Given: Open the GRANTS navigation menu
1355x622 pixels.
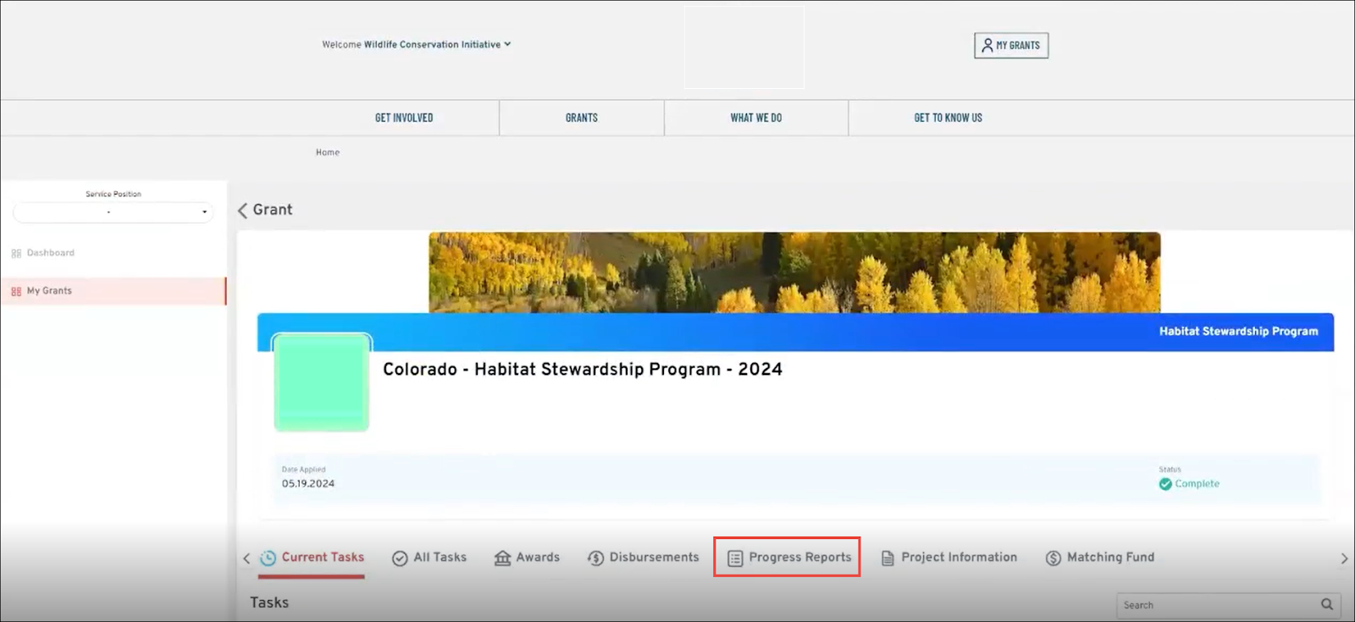Looking at the screenshot, I should (581, 118).
